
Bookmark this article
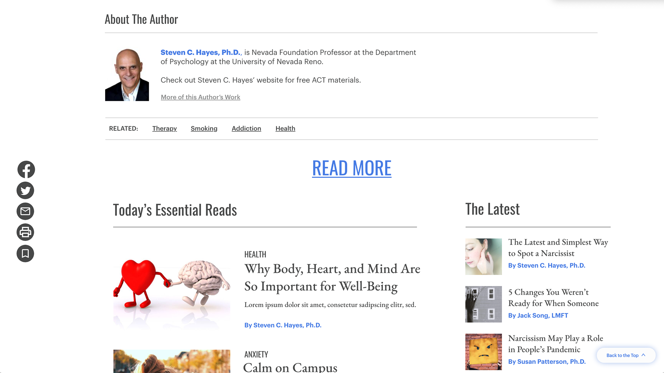tap(25, 254)
